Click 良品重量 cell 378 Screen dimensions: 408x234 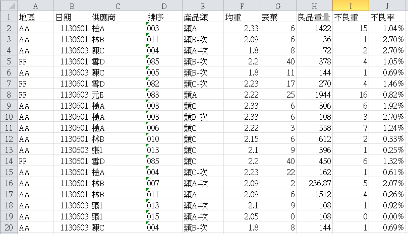point(314,61)
